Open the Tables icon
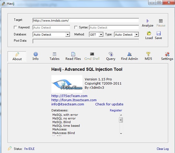This screenshot has height=153, width=175. [55, 54]
